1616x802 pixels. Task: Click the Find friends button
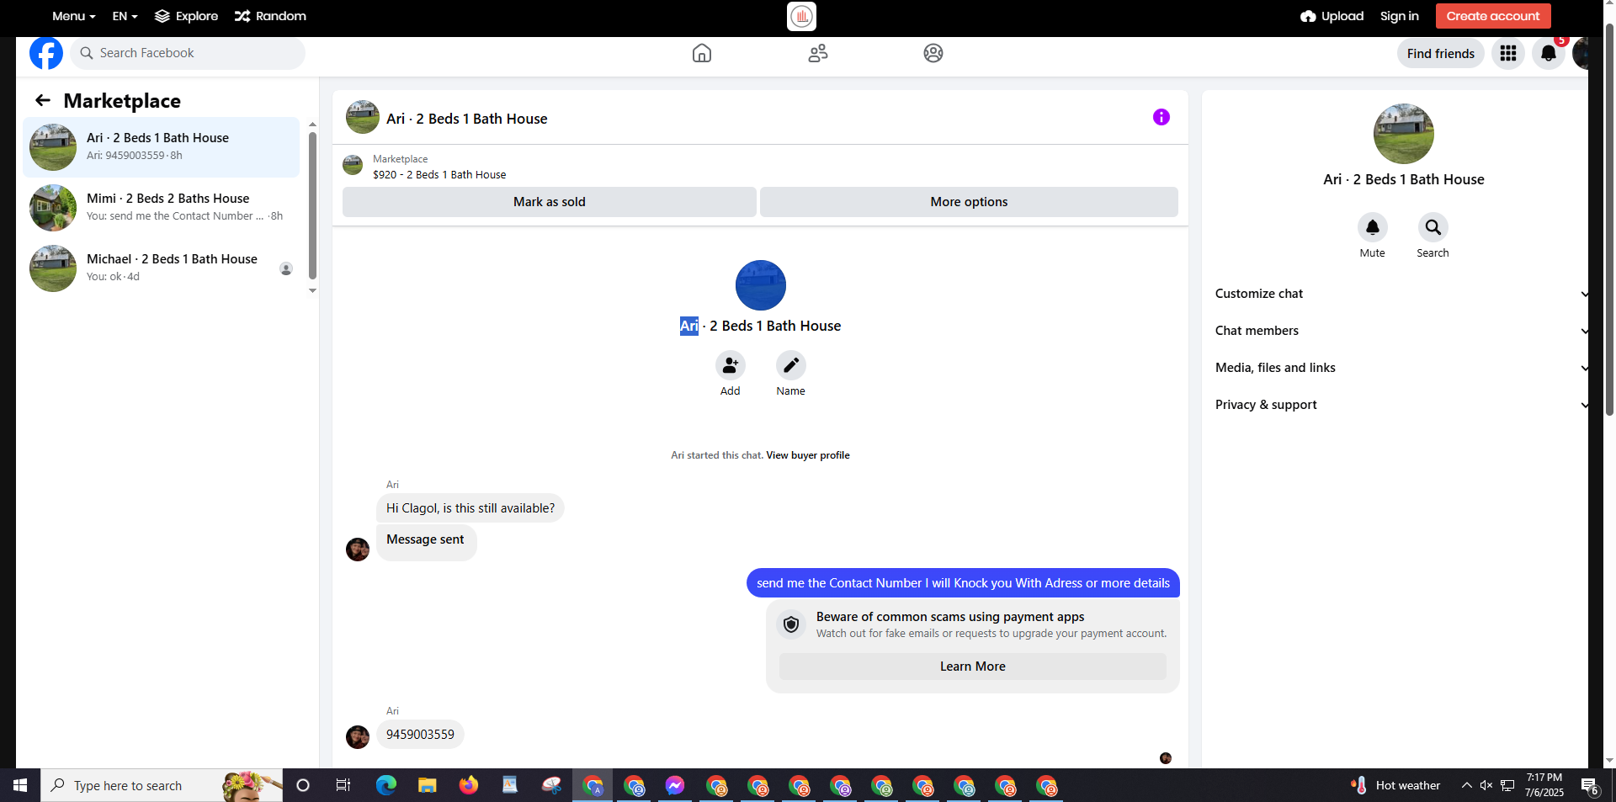1441,54
